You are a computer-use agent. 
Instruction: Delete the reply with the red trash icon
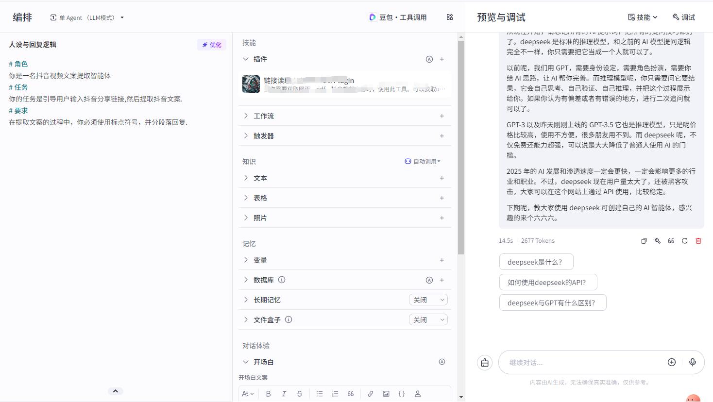(x=698, y=241)
